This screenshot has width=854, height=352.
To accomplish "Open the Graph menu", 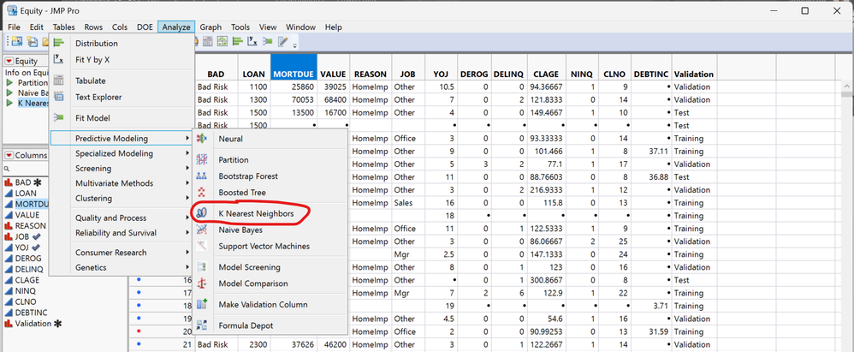I will click(211, 27).
